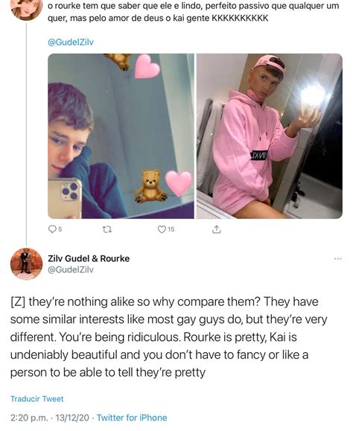The image size is (353, 431).
Task: Click the Portuguese tweet text about rourke
Action: click(194, 12)
